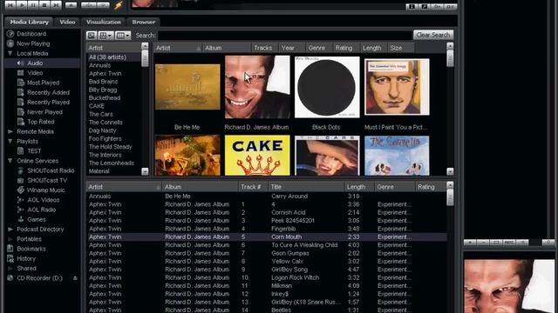Collapse the Online Services node
Viewport: 558px width, 313px height.
(10, 161)
